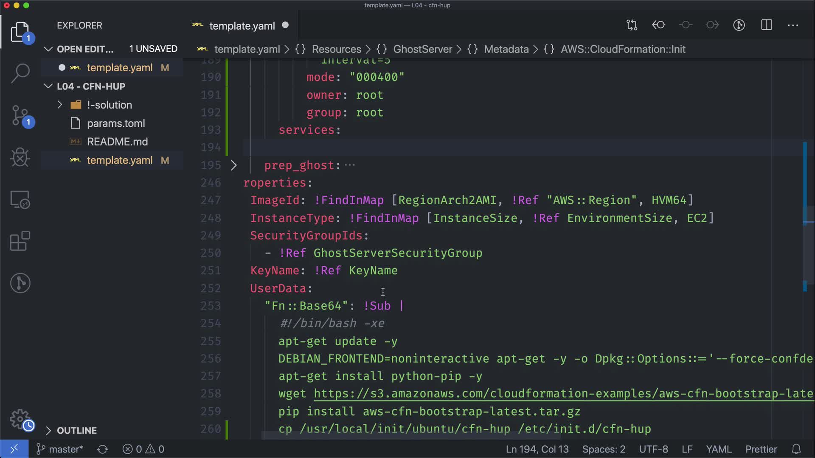Open README.md from the file tree
815x458 pixels.
(117, 142)
